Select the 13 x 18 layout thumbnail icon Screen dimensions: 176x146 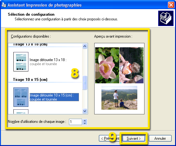pyautogui.click(x=21, y=62)
